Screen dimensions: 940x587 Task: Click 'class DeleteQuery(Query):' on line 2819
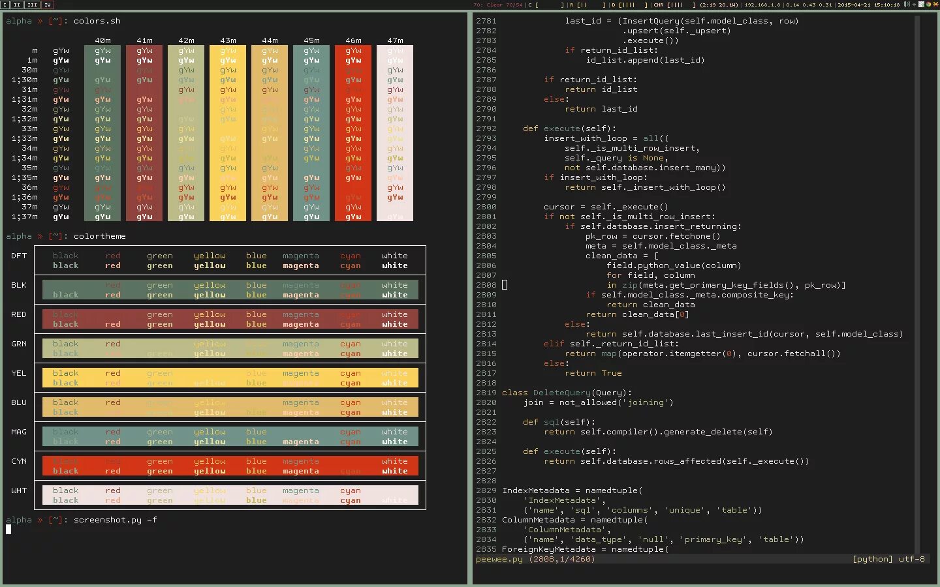[x=567, y=393]
